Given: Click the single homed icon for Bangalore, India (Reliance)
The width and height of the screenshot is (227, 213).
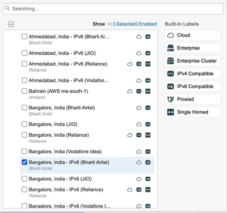Looking at the screenshot, I should [148, 135].
